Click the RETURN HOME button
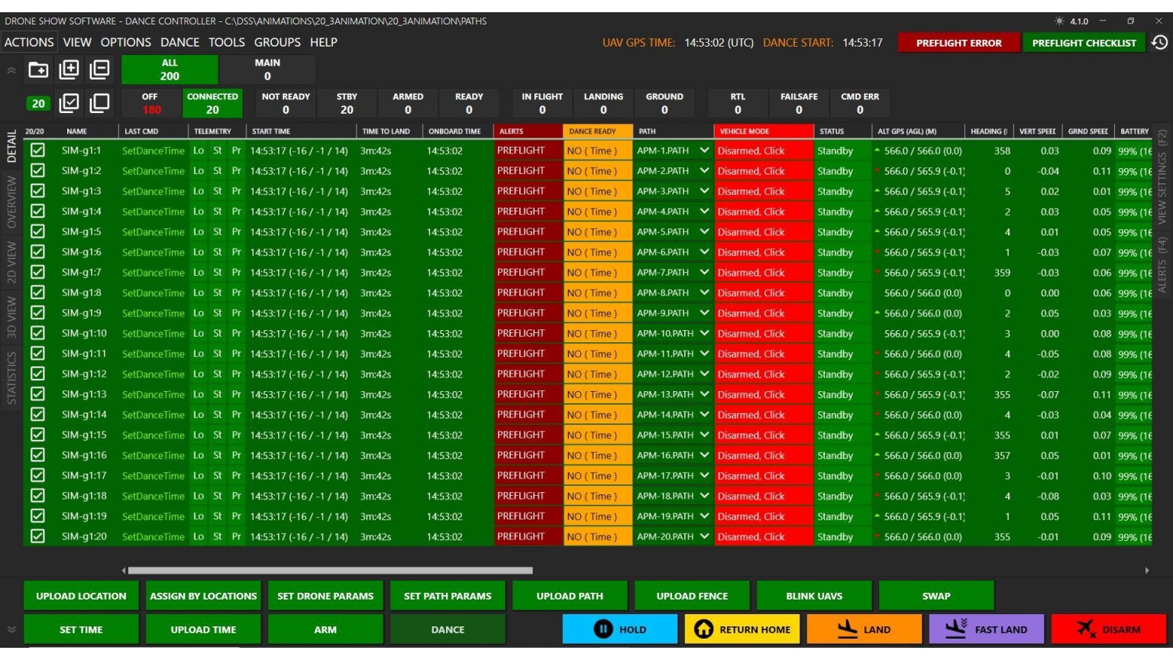The width and height of the screenshot is (1173, 660). pyautogui.click(x=742, y=629)
